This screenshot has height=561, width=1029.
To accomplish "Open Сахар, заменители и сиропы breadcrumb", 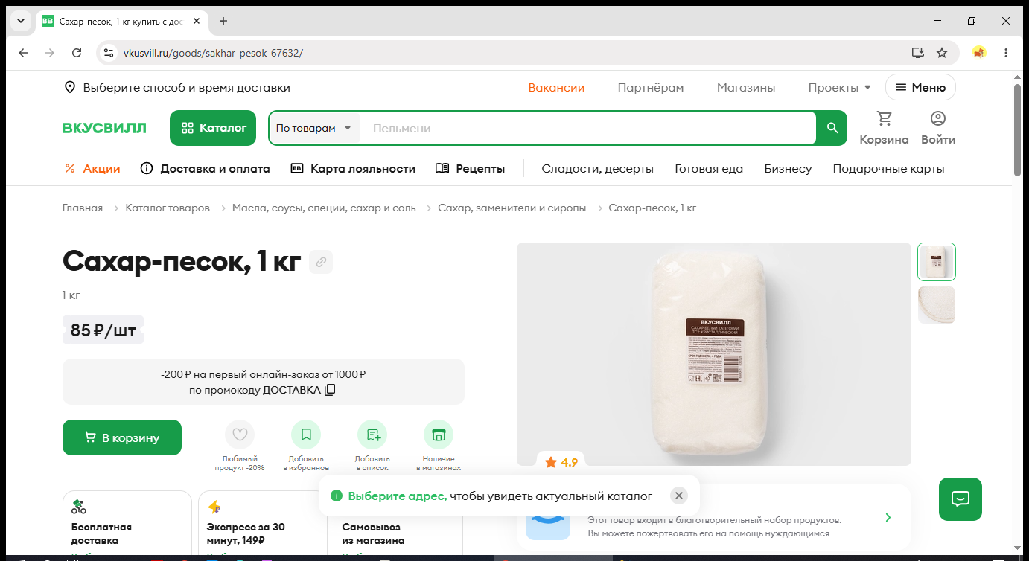I will coord(512,208).
